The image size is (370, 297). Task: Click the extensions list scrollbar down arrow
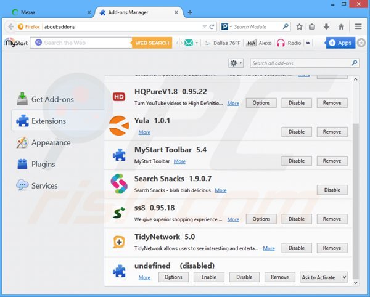click(x=356, y=282)
